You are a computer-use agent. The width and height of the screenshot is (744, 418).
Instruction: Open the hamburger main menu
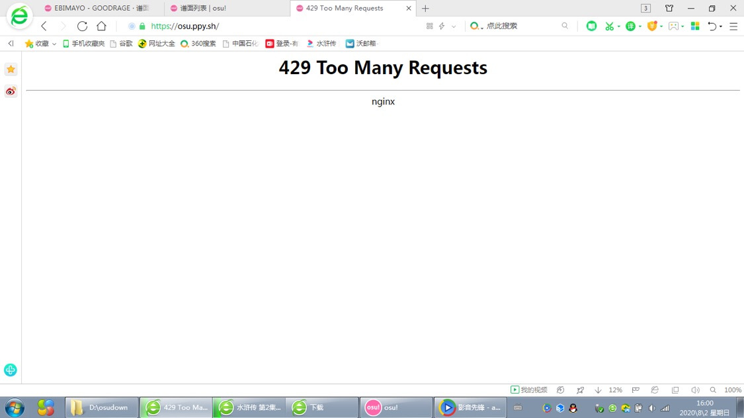coord(733,26)
